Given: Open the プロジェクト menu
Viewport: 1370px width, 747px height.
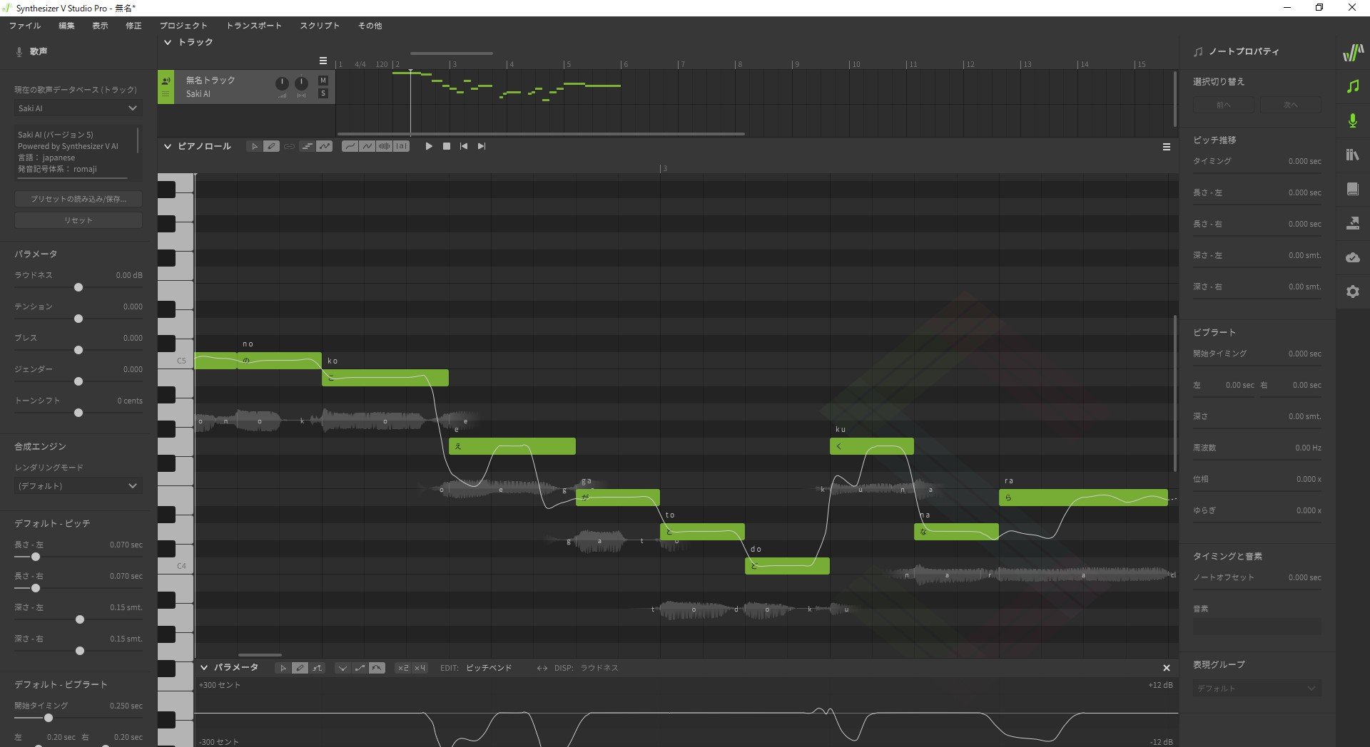Looking at the screenshot, I should coord(183,26).
